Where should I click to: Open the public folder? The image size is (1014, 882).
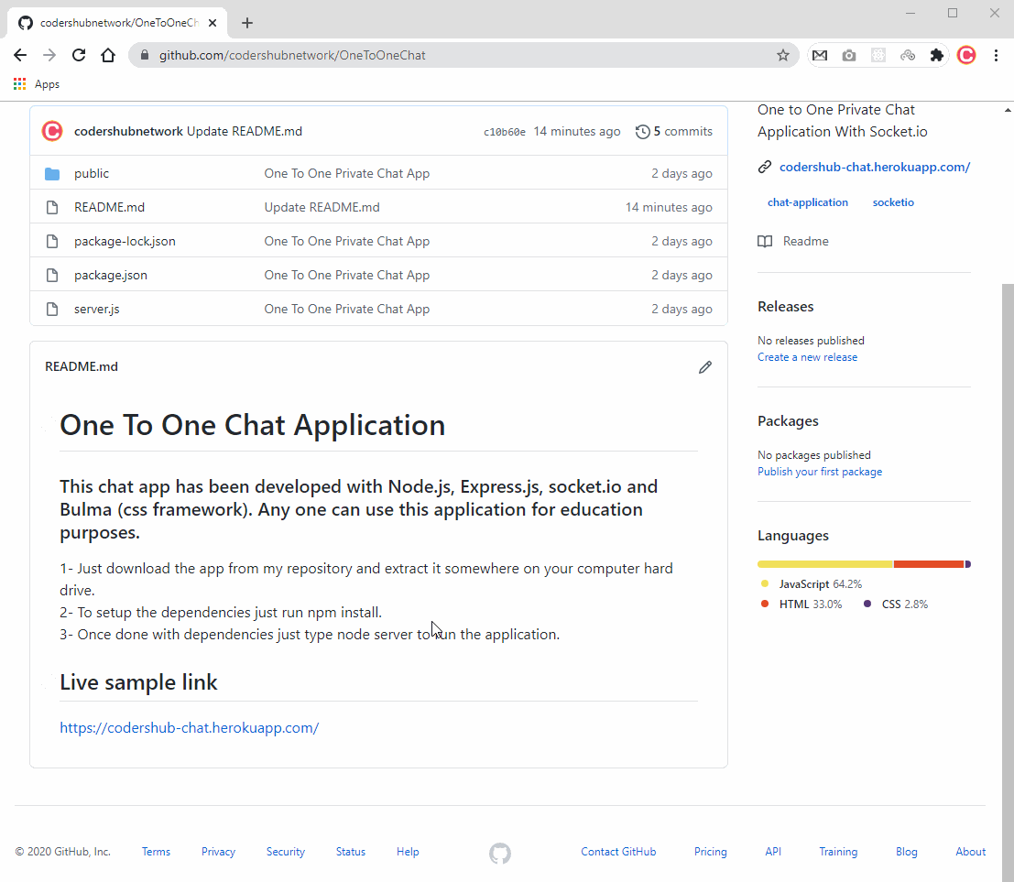[x=92, y=173]
